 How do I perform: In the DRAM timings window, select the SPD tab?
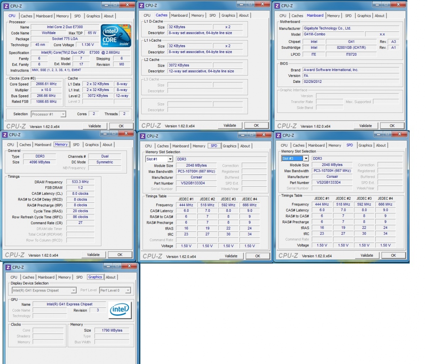click(76, 145)
